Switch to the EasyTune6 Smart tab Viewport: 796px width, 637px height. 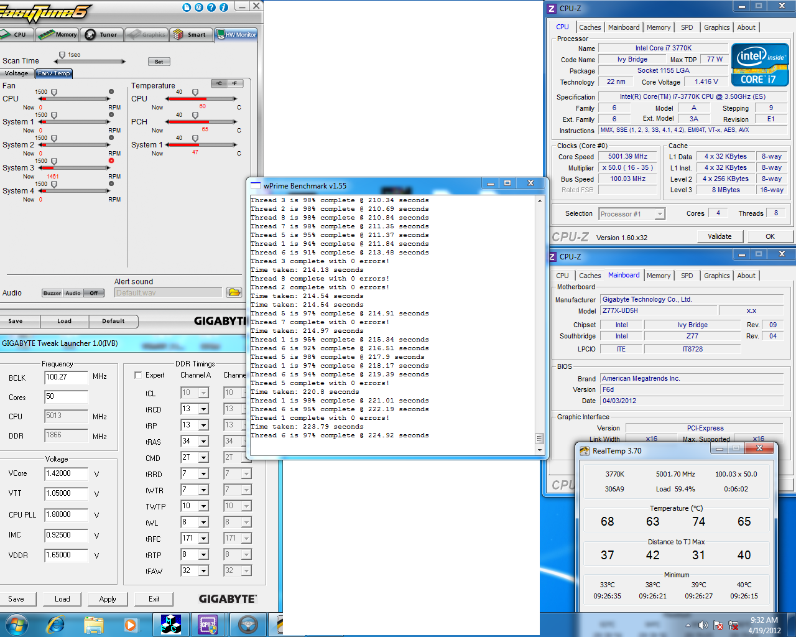[x=191, y=35]
